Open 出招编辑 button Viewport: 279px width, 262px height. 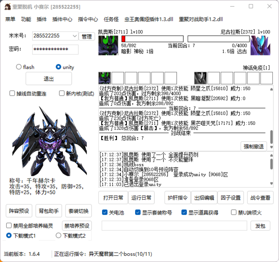coord(204,198)
